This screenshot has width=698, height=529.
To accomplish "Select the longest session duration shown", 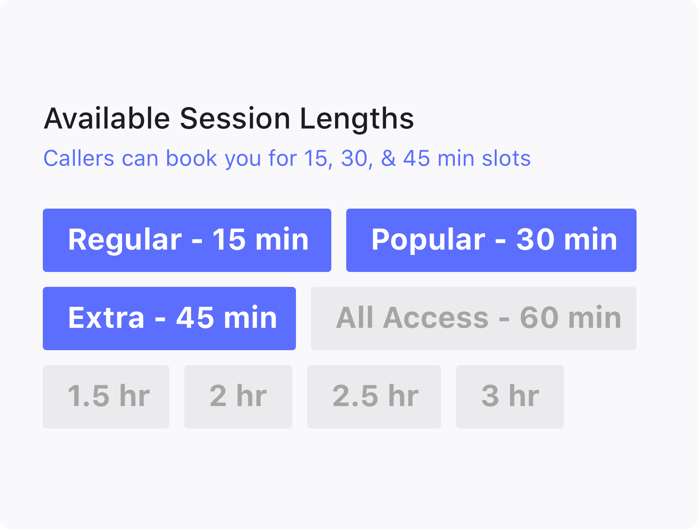I will tap(510, 396).
